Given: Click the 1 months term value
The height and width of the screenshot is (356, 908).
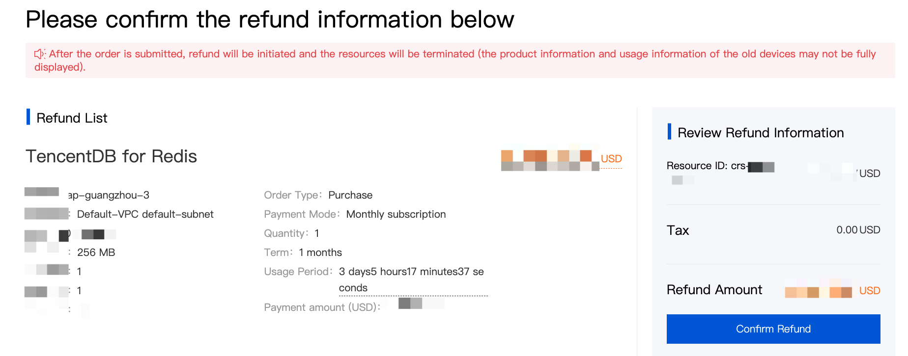Looking at the screenshot, I should [320, 253].
